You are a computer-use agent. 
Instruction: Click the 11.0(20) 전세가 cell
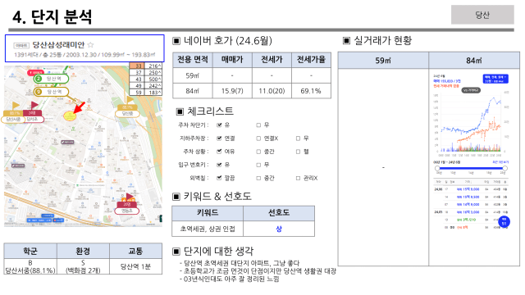[272, 91]
